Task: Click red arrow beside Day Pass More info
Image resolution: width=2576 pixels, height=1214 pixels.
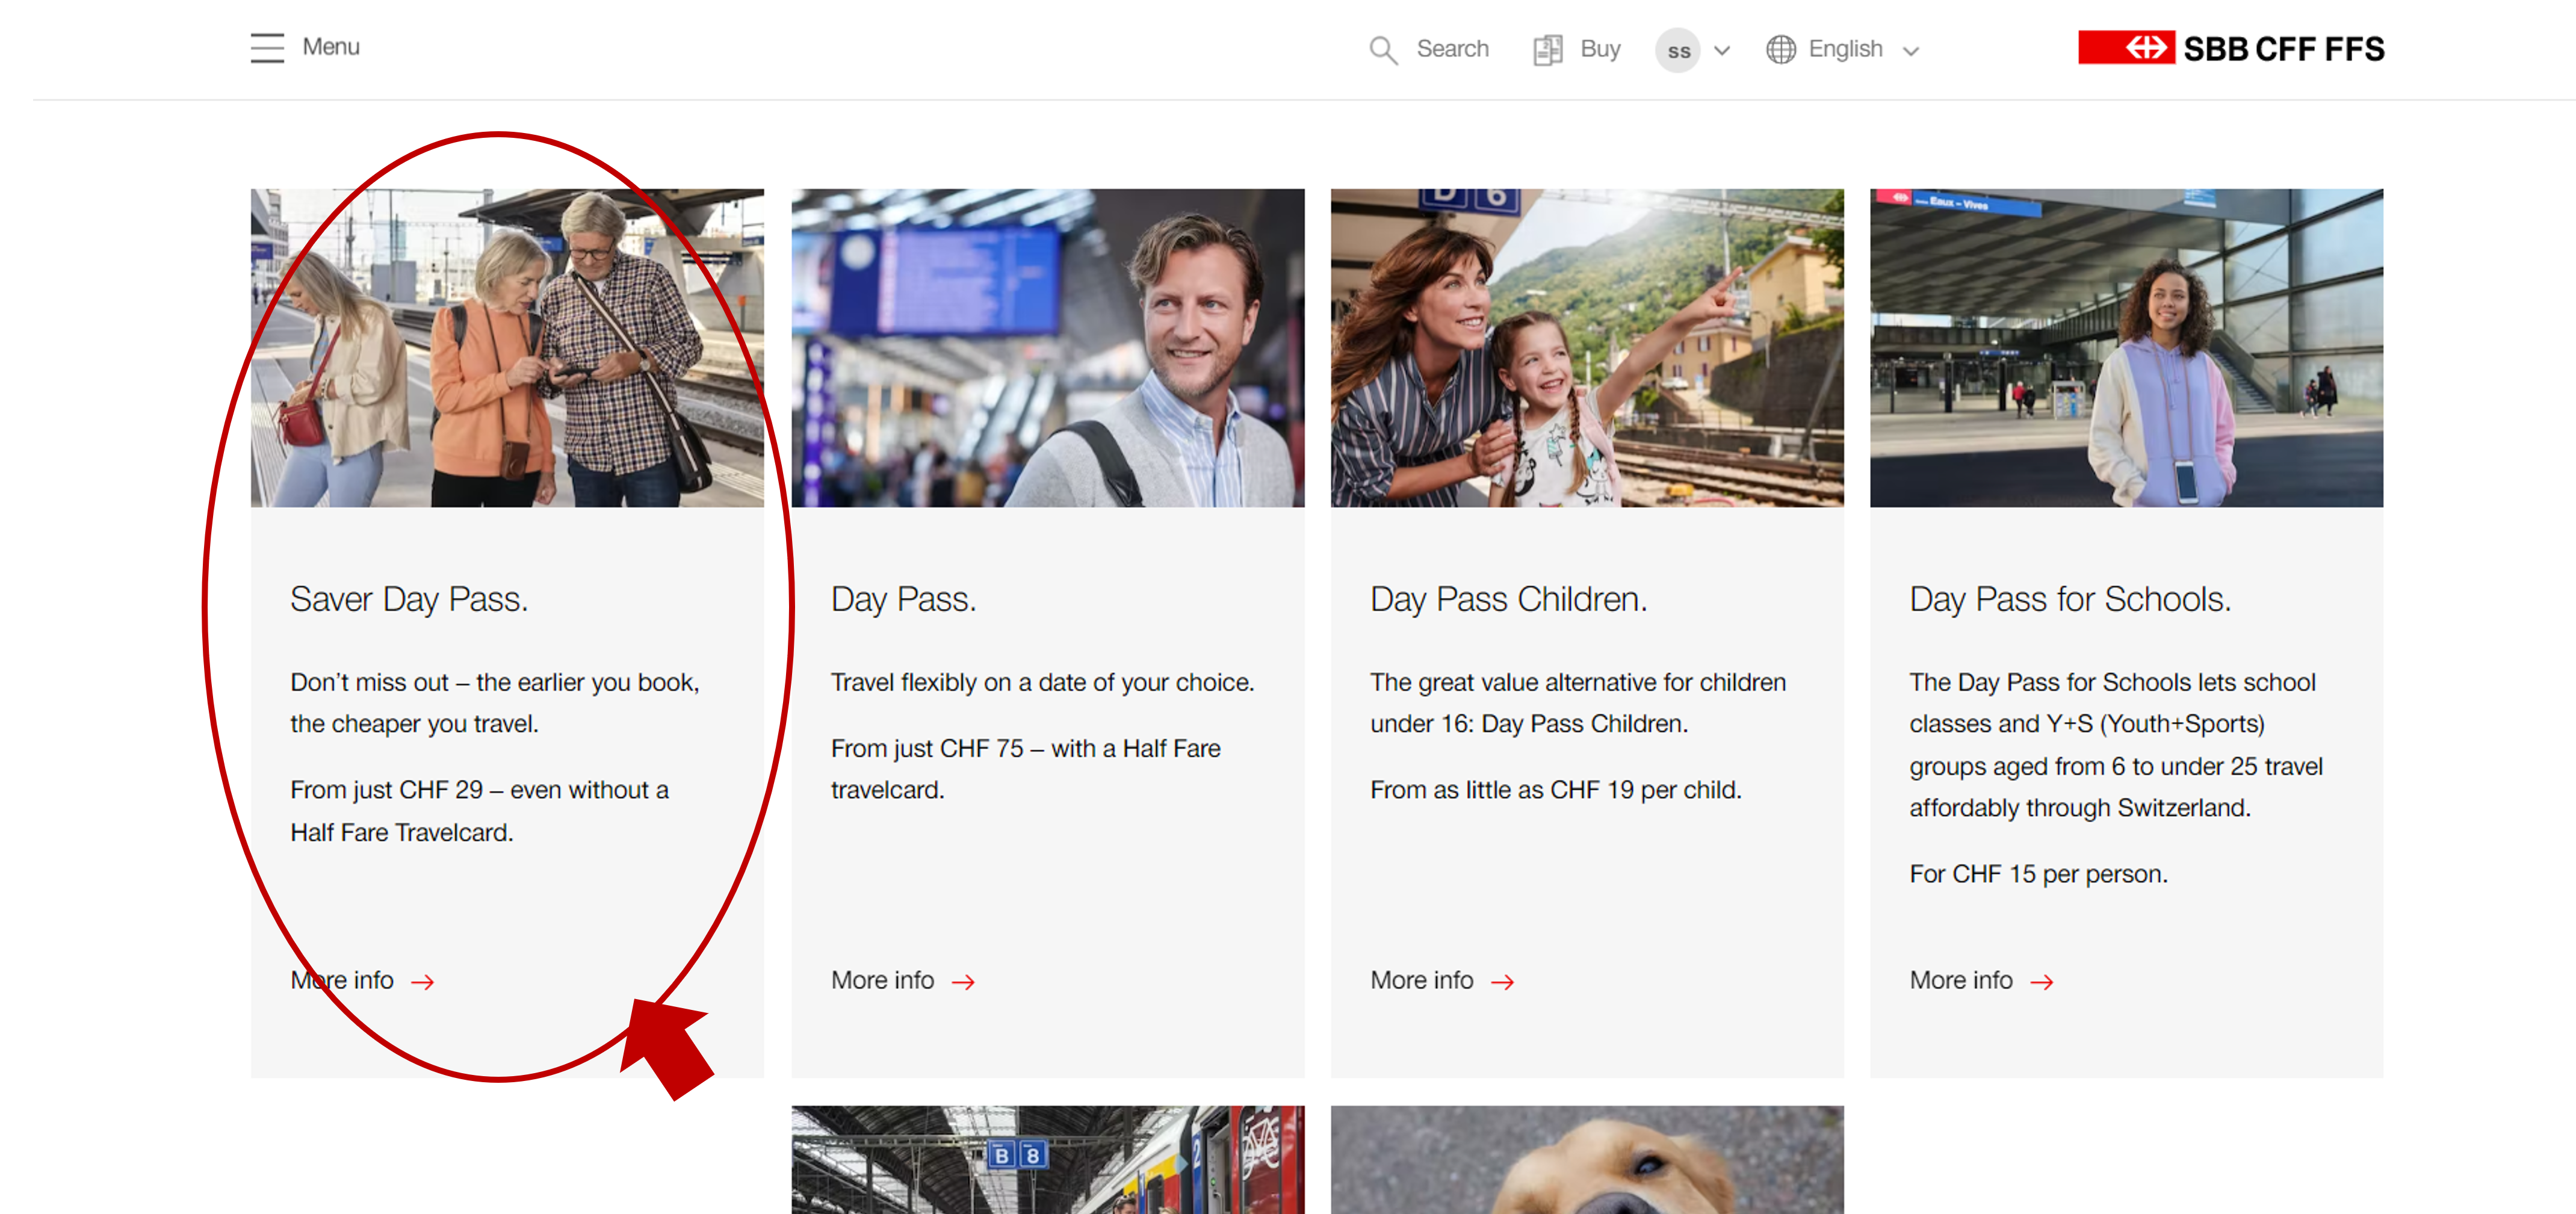Action: [963, 982]
